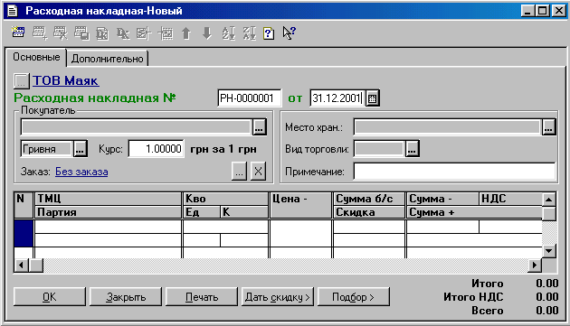
Task: Minimize the Расходная накладная window
Action: tap(527, 11)
